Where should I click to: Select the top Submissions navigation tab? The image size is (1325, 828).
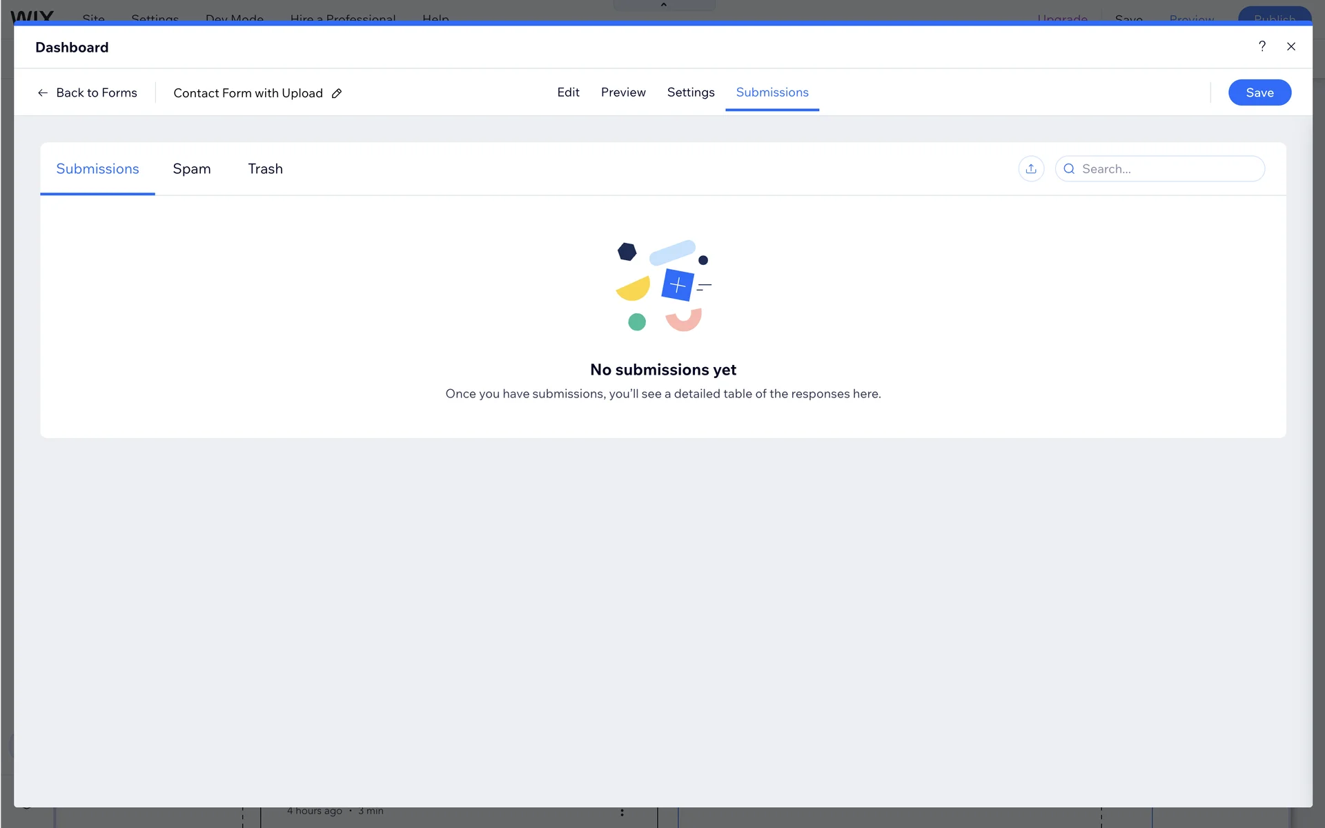772,92
